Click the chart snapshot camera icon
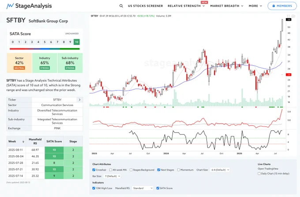 [293, 16]
